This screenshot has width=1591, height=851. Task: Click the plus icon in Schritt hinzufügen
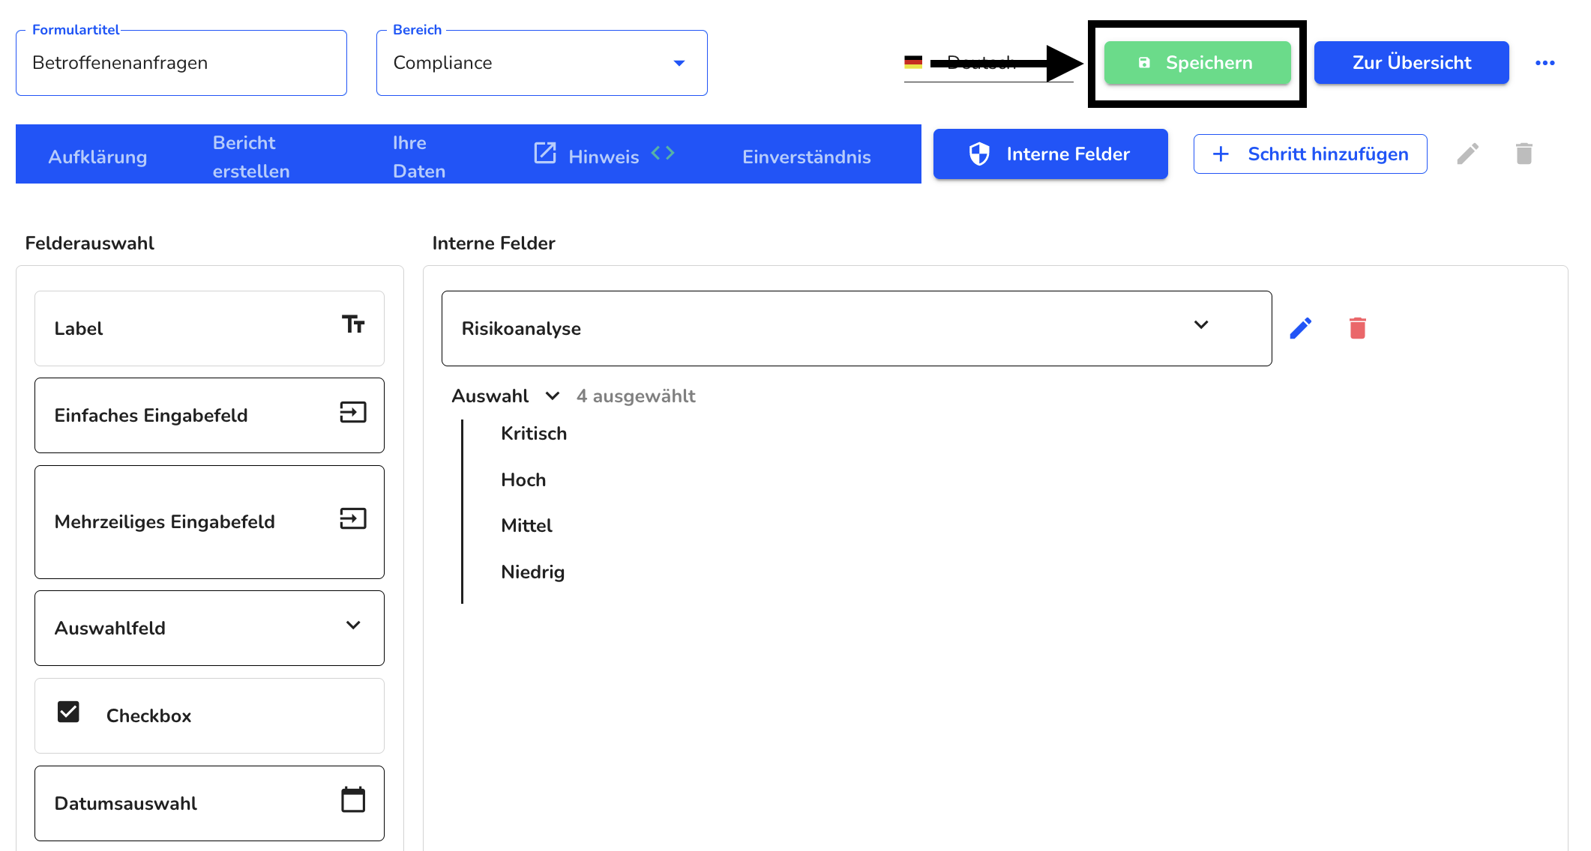click(x=1221, y=154)
